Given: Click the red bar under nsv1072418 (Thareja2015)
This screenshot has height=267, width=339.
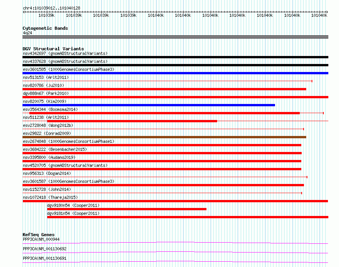Looking at the screenshot, I should (175, 201).
